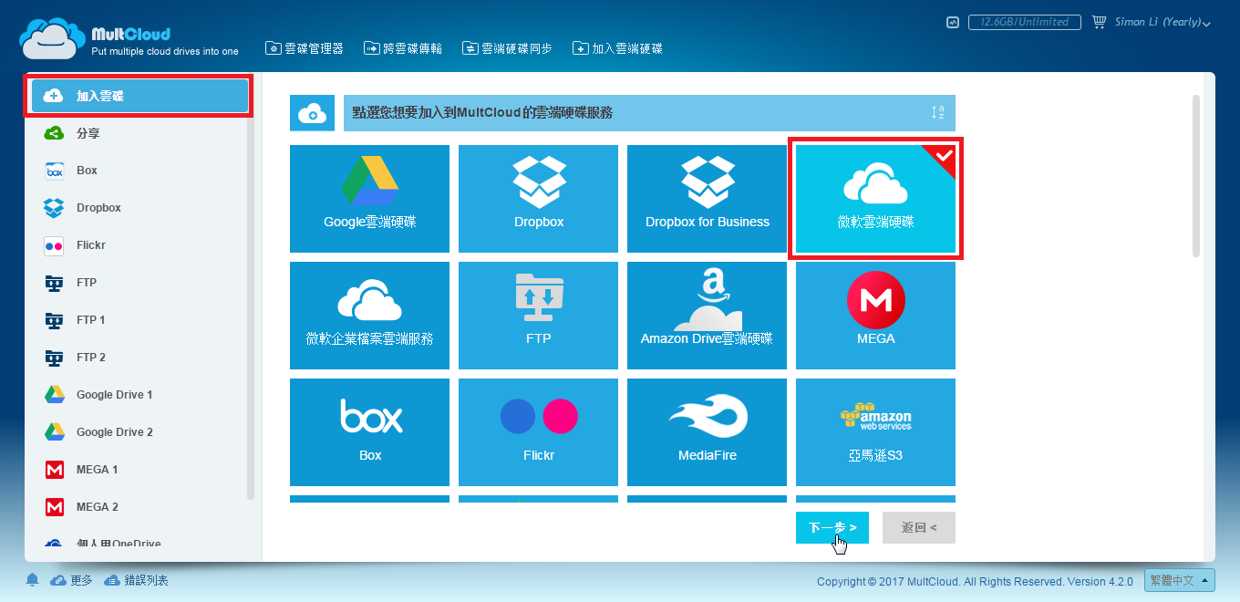
Task: Click the notification bell icon
Action: [33, 580]
